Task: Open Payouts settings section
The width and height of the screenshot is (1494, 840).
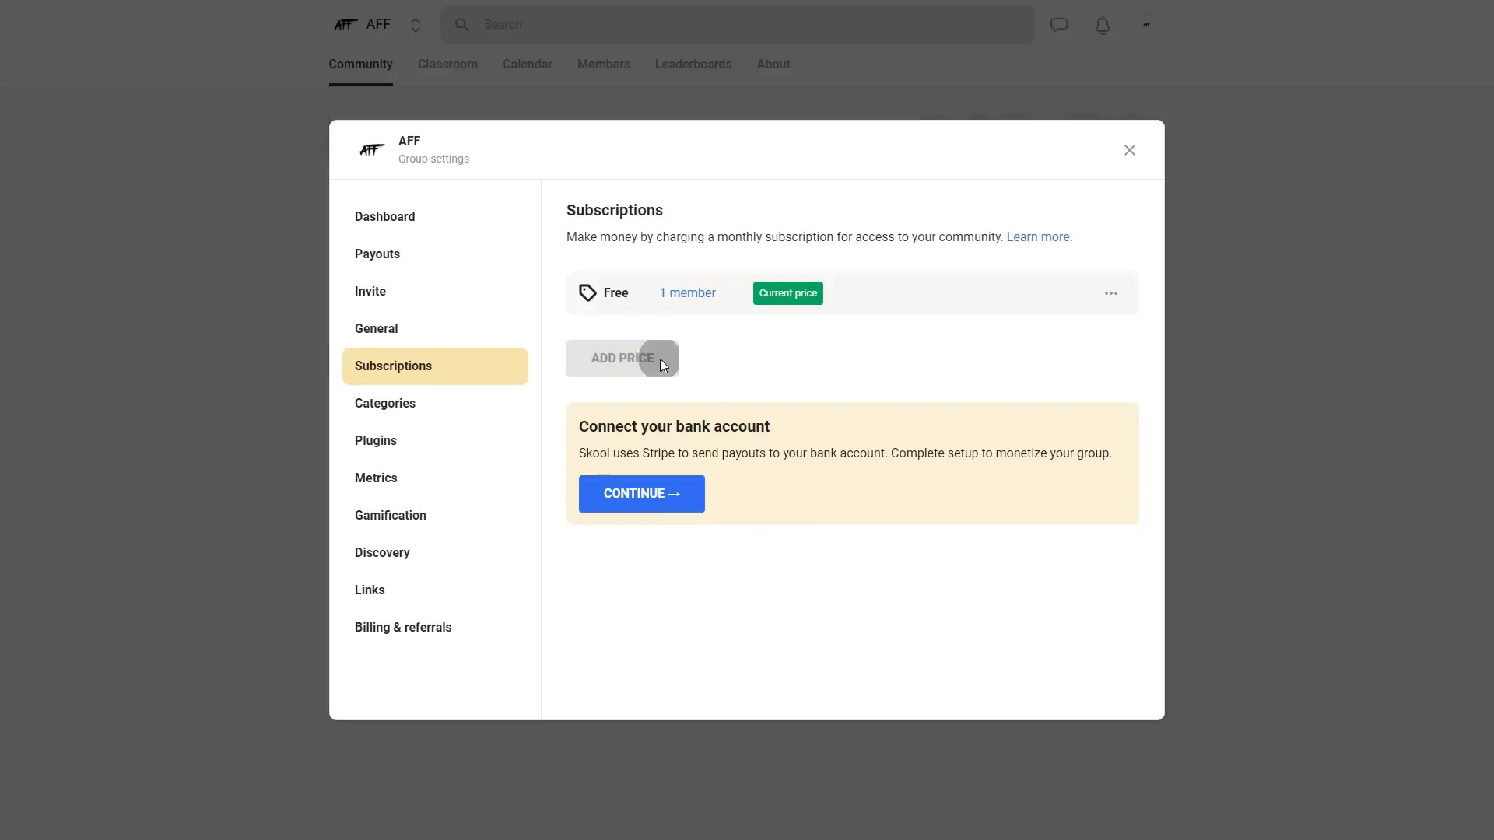Action: [435, 254]
